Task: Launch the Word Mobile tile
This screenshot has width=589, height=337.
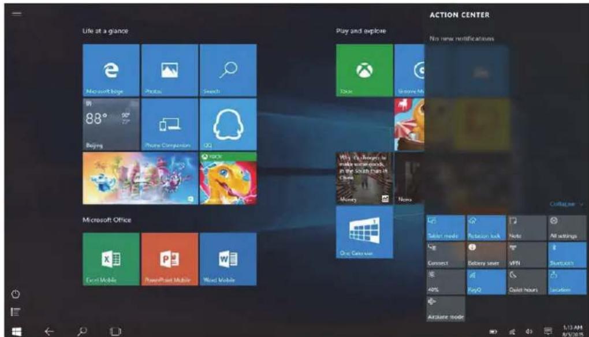Action: click(228, 259)
